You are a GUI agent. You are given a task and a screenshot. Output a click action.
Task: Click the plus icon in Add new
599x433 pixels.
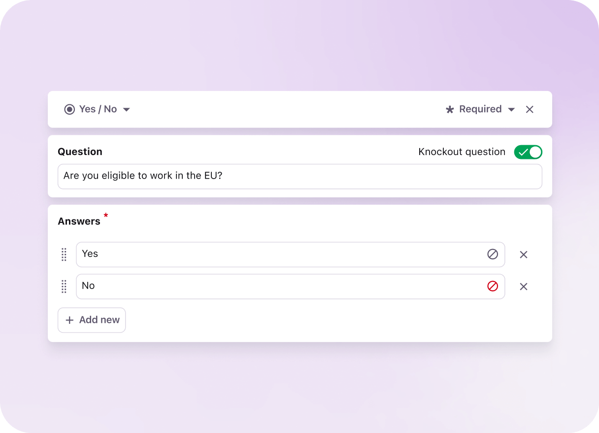coord(69,320)
